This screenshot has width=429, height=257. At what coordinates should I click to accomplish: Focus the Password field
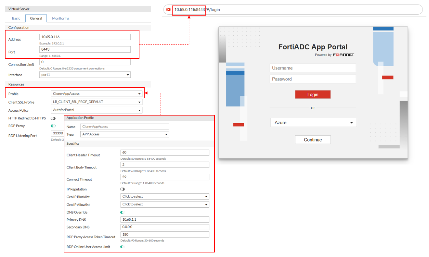tap(313, 79)
